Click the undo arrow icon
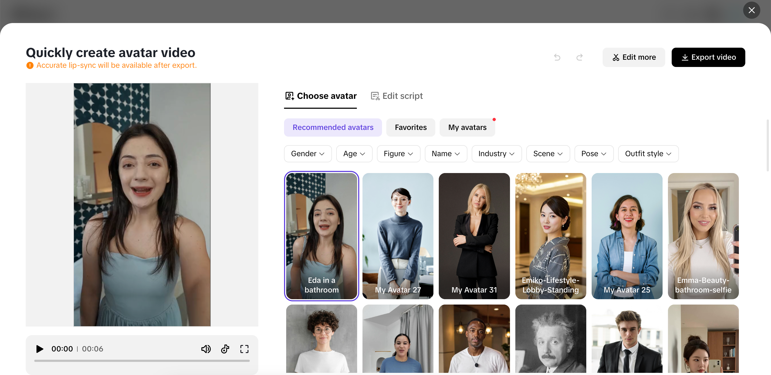The width and height of the screenshot is (771, 375). [557, 57]
